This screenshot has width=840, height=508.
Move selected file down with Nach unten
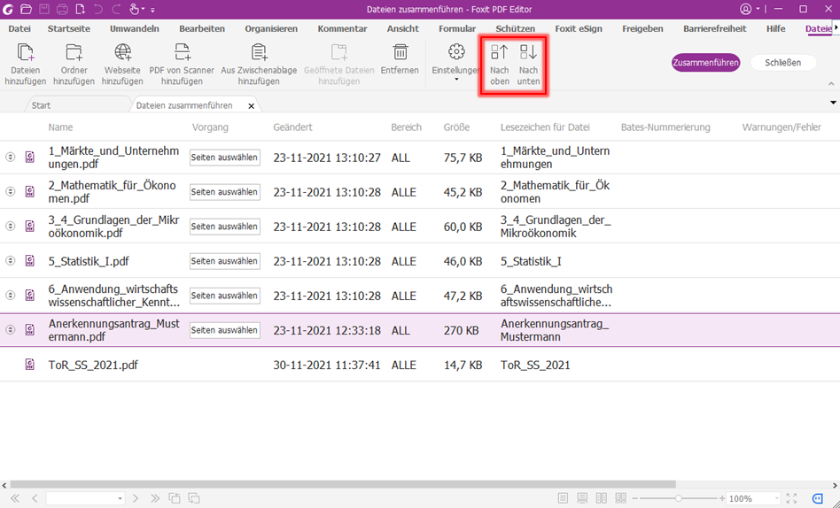528,65
